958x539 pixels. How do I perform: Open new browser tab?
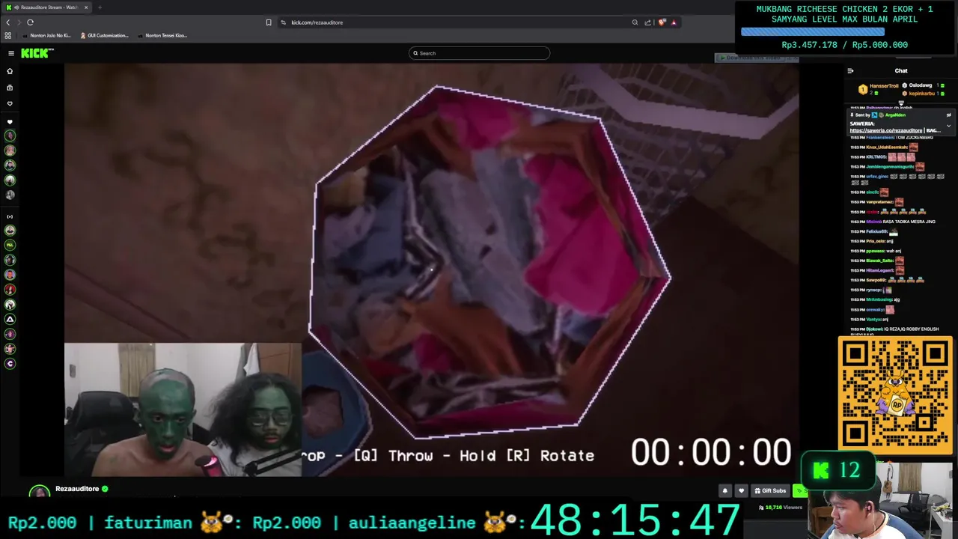pyautogui.click(x=100, y=7)
